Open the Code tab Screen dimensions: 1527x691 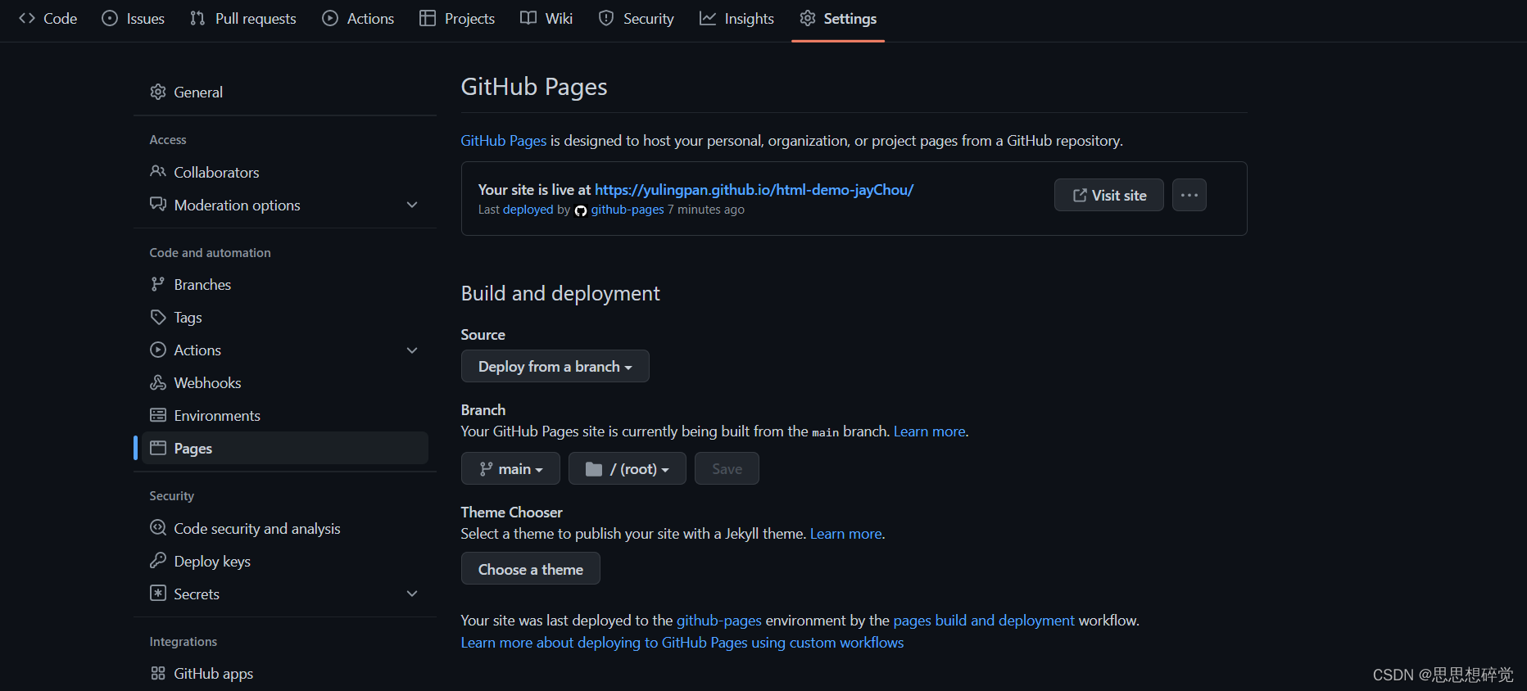[x=48, y=18]
